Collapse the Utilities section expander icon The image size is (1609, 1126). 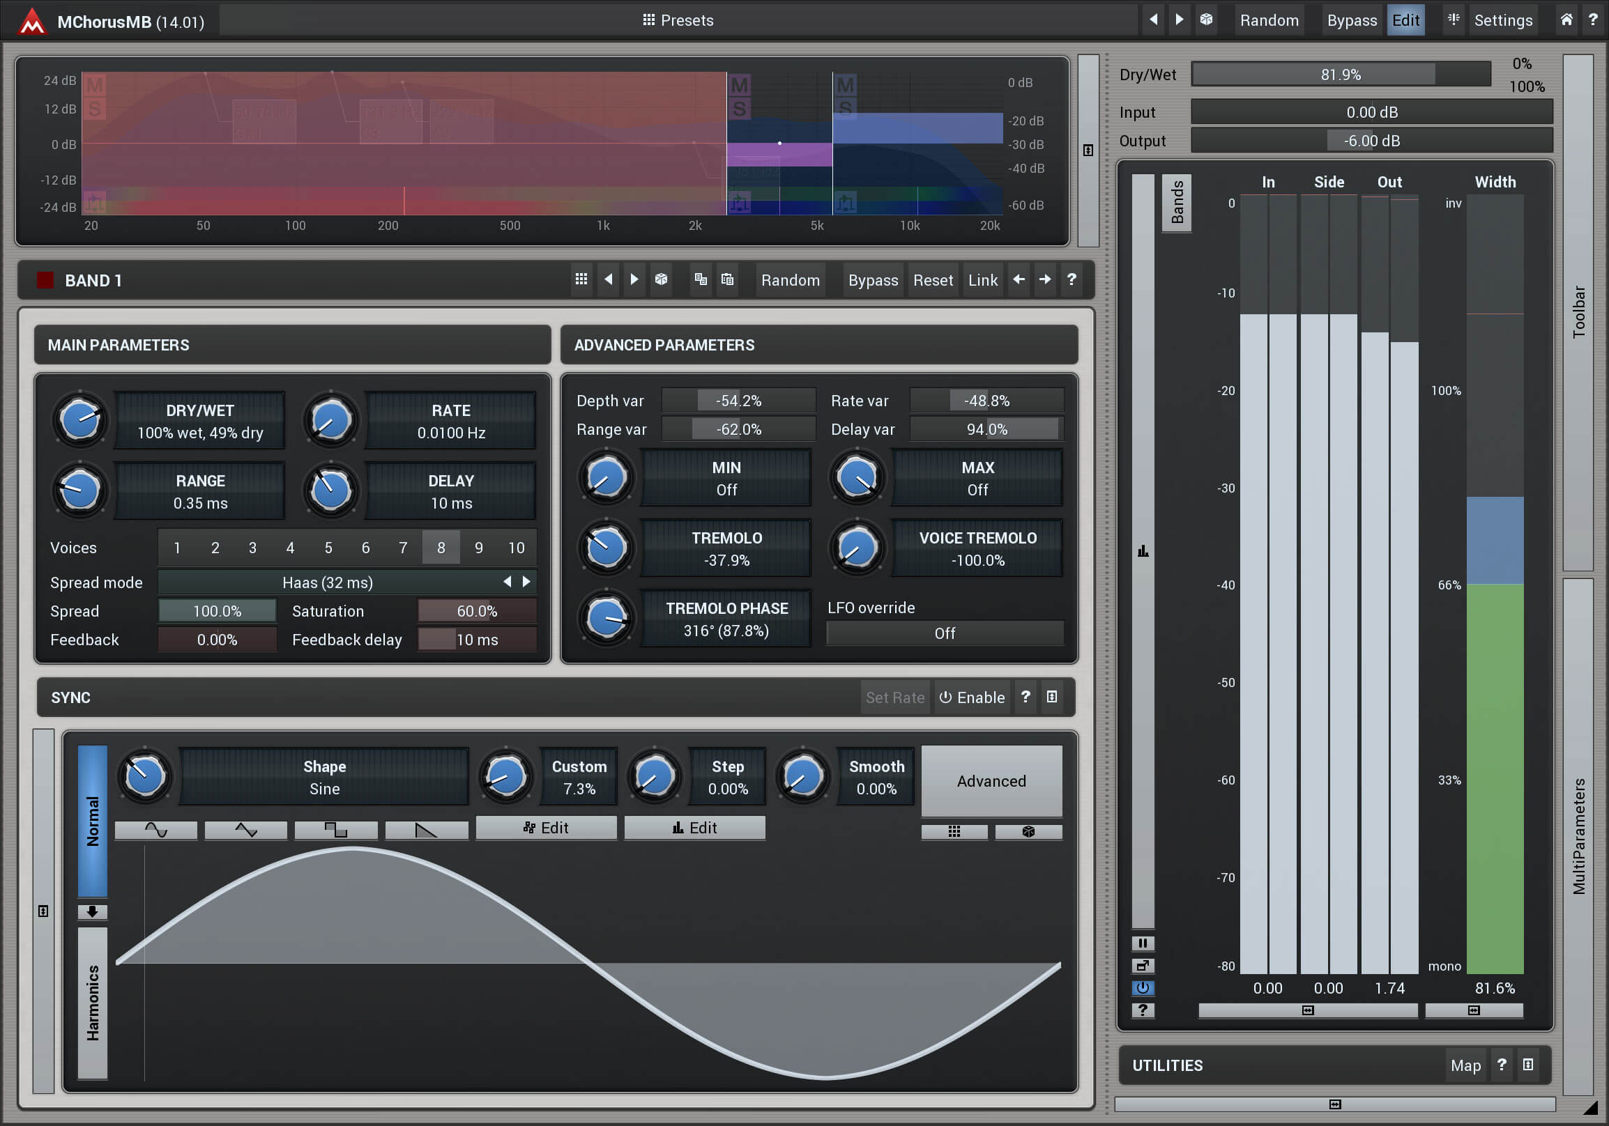click(1528, 1065)
